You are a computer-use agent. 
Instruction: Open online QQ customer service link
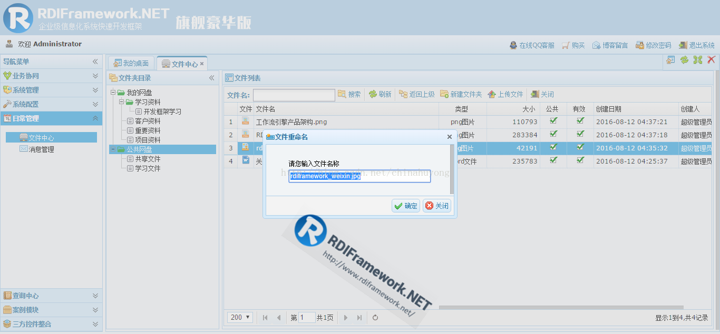532,45
